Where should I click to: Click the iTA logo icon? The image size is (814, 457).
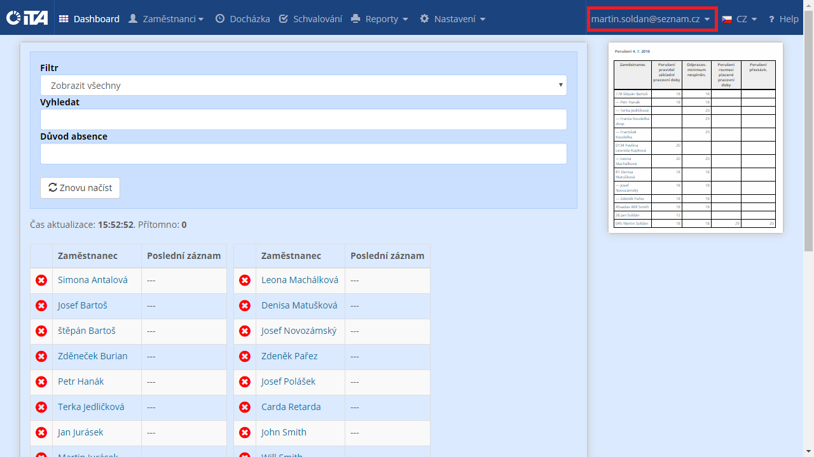tap(27, 18)
